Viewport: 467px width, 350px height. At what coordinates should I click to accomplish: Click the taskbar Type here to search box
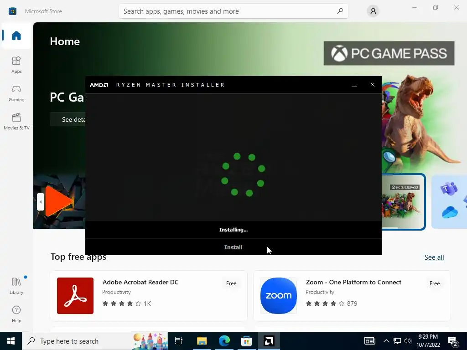point(95,341)
